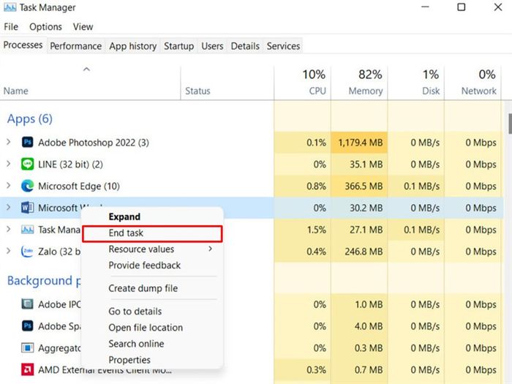The width and height of the screenshot is (512, 384).
Task: Open the Options menu
Action: (45, 27)
